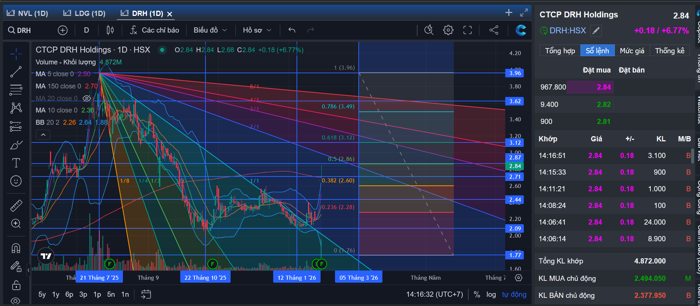Open the Các chỉ báo indicators button

(x=155, y=30)
